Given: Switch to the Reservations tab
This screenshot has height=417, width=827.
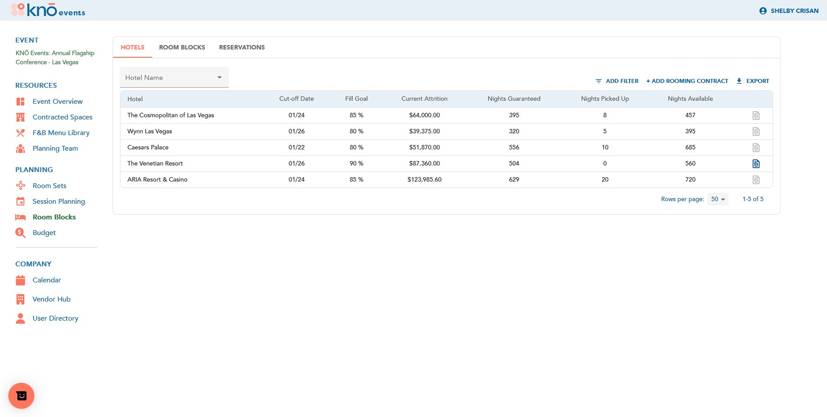Looking at the screenshot, I should click(242, 47).
